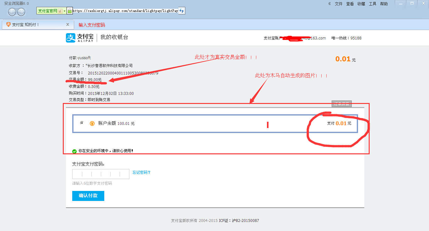Go back with the browser back arrow
This screenshot has width=429, height=231.
12,12
